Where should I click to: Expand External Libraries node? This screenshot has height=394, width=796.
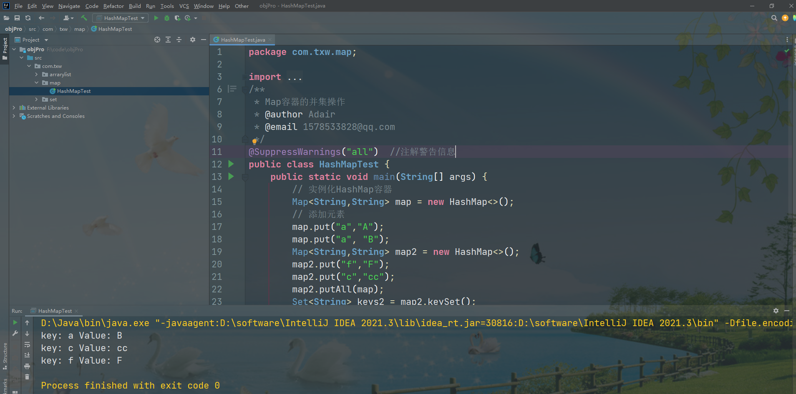pos(14,107)
